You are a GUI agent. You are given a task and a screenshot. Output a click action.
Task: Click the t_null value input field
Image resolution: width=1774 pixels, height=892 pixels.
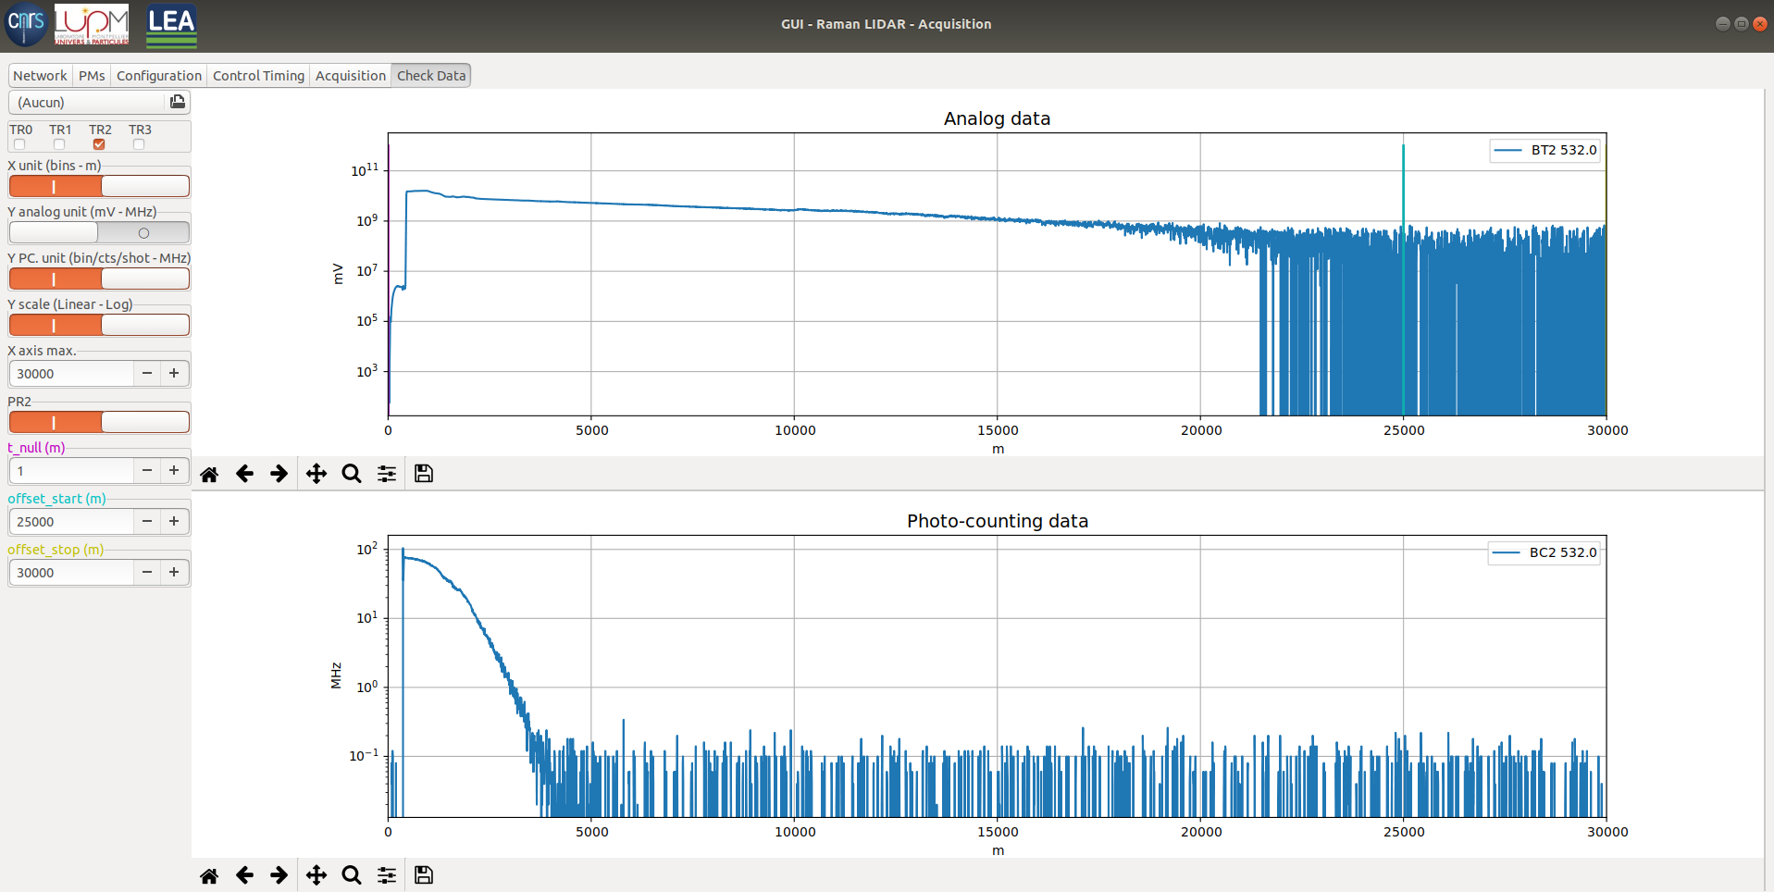click(72, 471)
